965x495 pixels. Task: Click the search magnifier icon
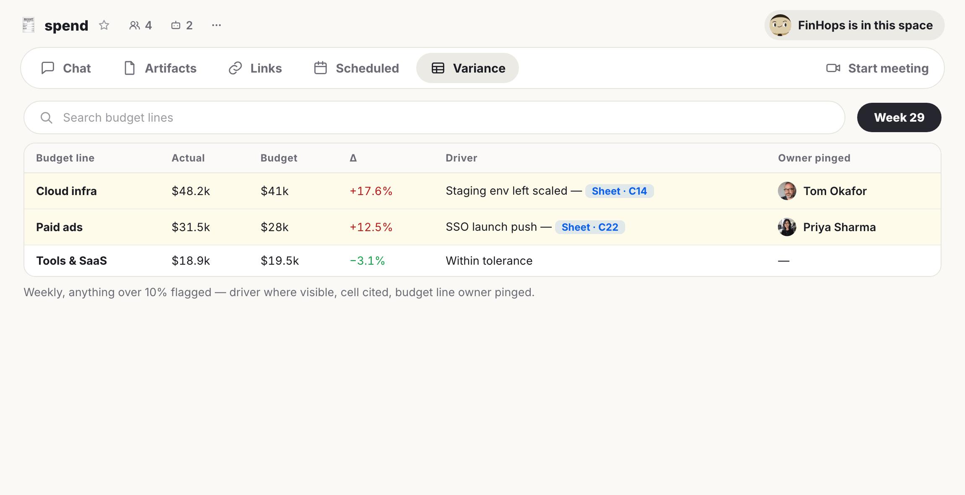pyautogui.click(x=47, y=118)
